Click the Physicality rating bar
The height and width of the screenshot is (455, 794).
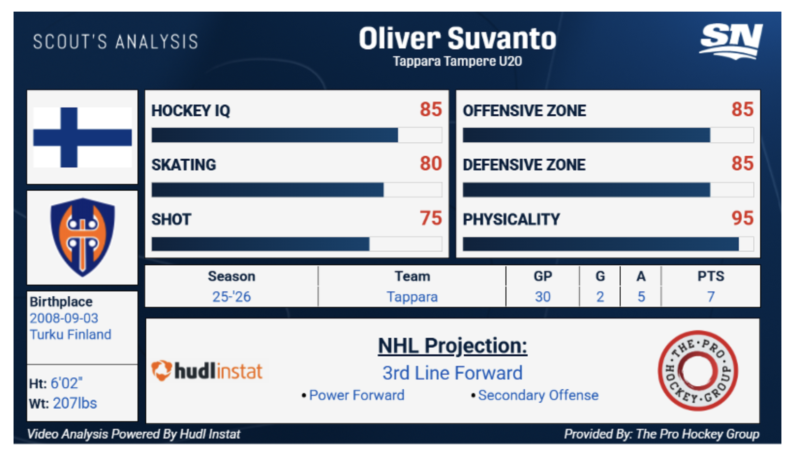click(x=608, y=244)
